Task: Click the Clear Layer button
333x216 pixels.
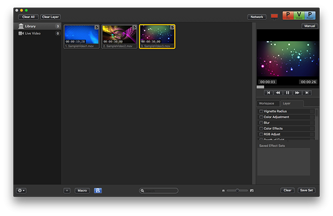Action: tap(51, 17)
